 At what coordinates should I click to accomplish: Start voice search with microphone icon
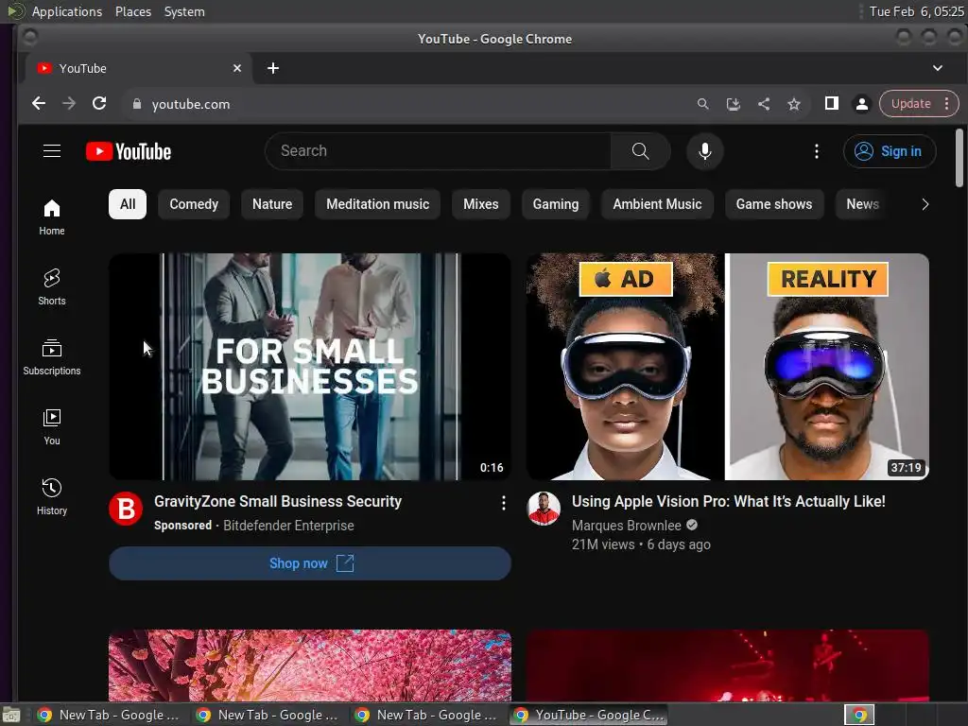click(704, 151)
